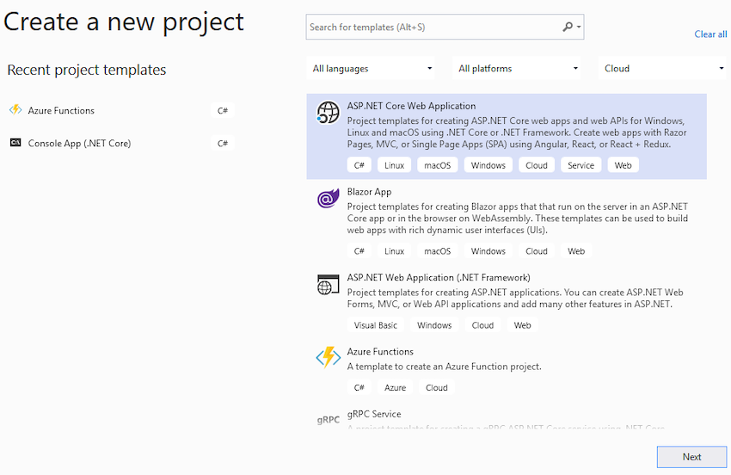Image resolution: width=731 pixels, height=475 pixels.
Task: Click the Console App (.NET Core) icon
Action: pos(15,143)
